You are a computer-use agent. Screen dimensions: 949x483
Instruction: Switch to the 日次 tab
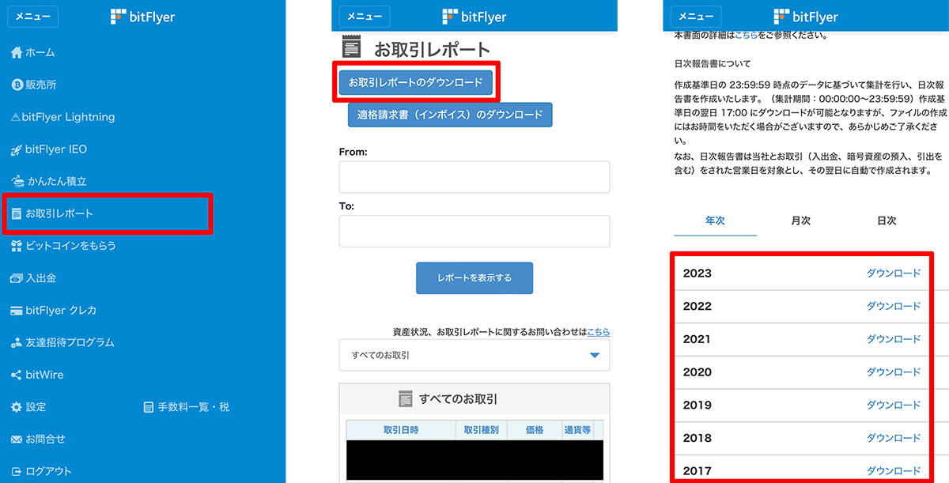pos(887,221)
